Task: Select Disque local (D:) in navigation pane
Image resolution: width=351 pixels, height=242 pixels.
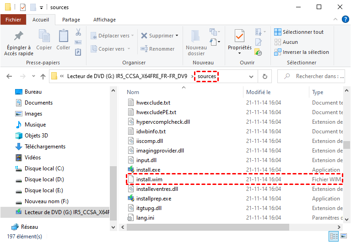Action: (x=44, y=179)
